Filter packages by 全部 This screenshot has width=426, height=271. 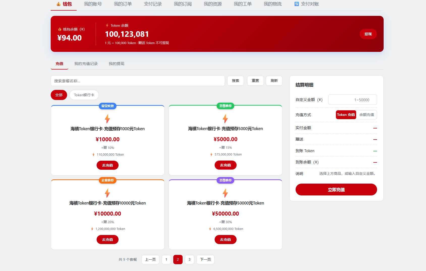tap(59, 95)
